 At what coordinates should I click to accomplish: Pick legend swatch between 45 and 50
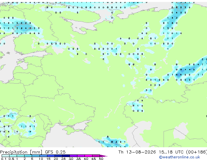pyautogui.click(x=96, y=156)
